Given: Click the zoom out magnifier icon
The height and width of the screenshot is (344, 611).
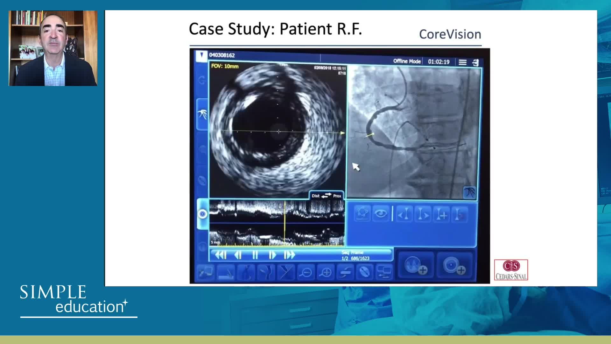Looking at the screenshot, I should pyautogui.click(x=306, y=273).
